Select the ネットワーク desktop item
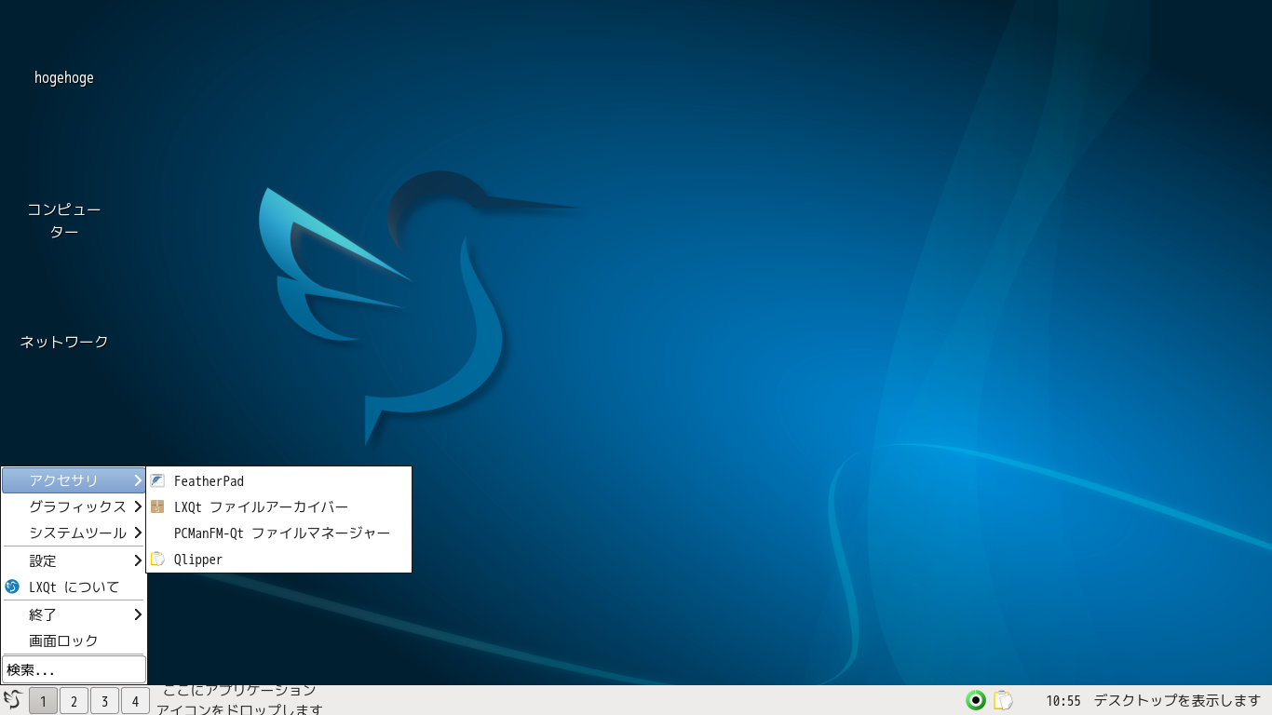1272x715 pixels. 64,342
